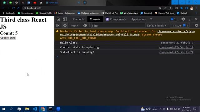200x112 pixels.
Task: Toggle the live expression eye icon
Action: (85, 26)
